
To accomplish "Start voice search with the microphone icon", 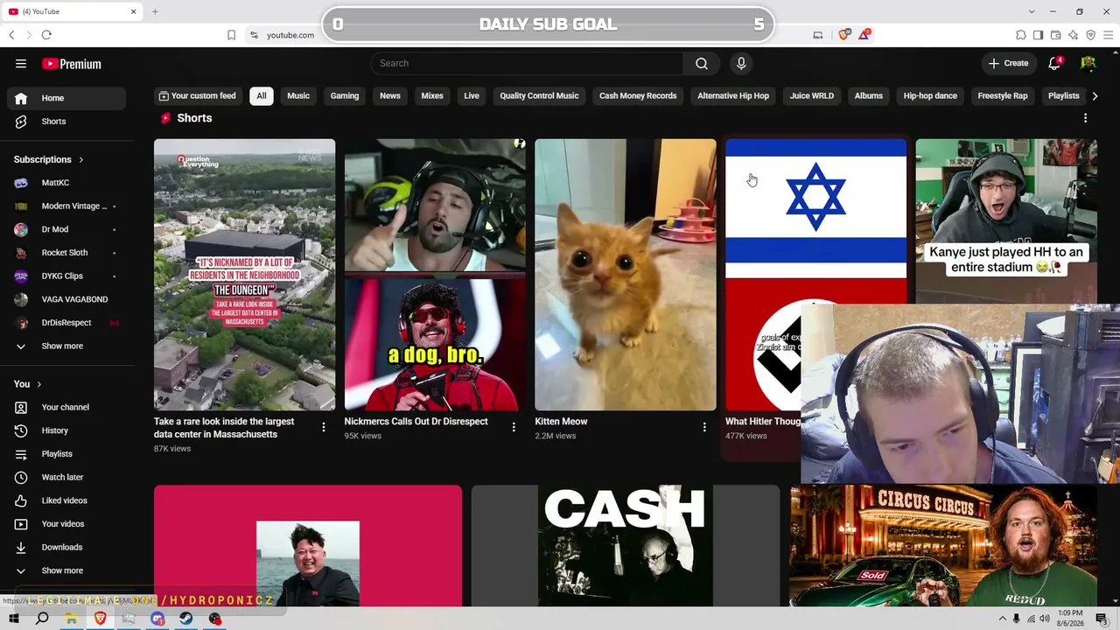I will point(741,63).
